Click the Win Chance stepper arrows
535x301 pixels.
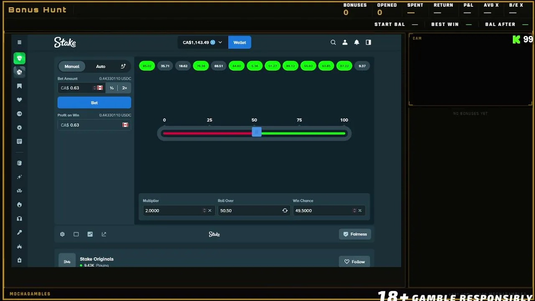click(x=354, y=210)
